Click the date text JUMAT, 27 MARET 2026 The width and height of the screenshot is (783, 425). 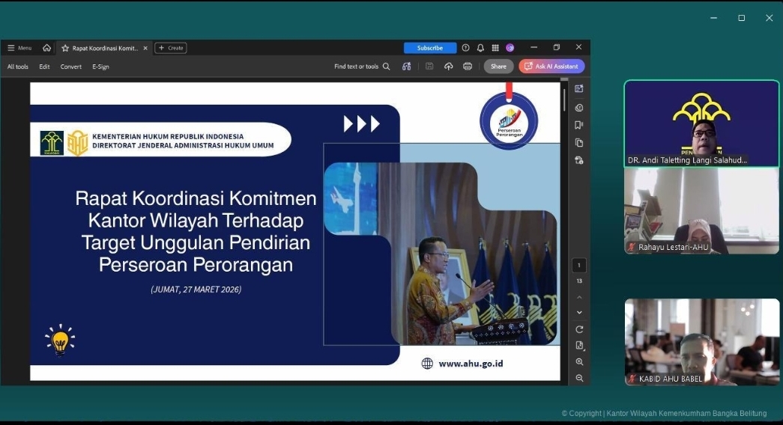click(x=196, y=290)
